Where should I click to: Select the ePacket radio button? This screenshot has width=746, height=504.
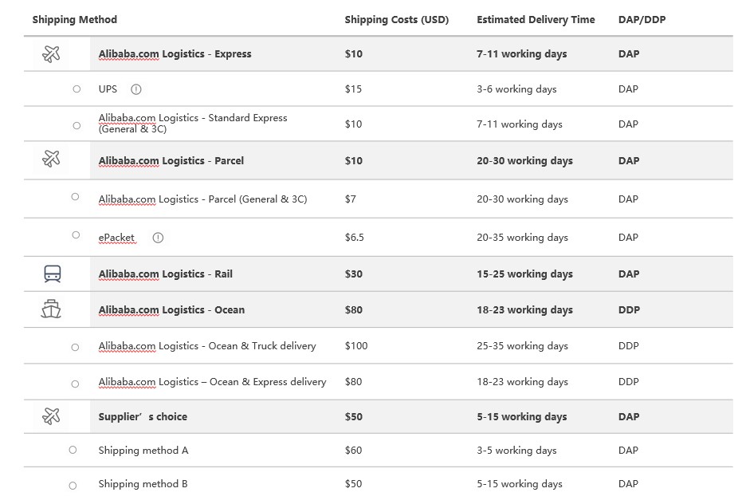click(76, 234)
